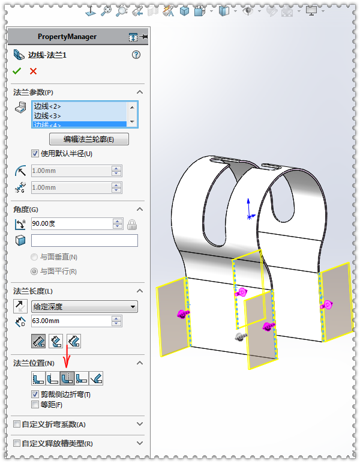This screenshot has height=463, width=360.
Task: Click Hide/Show Items eye icon
Action: (248, 11)
